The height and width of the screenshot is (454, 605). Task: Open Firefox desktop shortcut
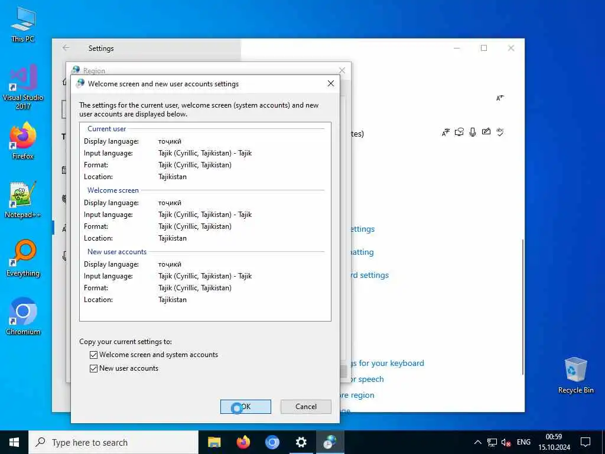(x=23, y=141)
